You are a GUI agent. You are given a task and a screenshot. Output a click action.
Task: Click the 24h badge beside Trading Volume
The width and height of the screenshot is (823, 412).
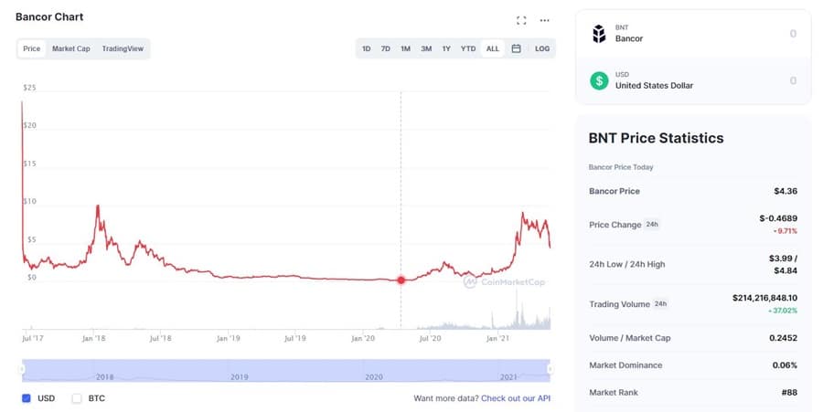(x=661, y=304)
